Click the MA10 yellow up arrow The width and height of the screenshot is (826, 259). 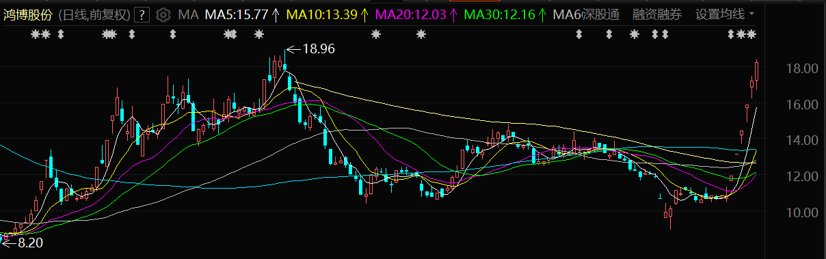pyautogui.click(x=364, y=14)
